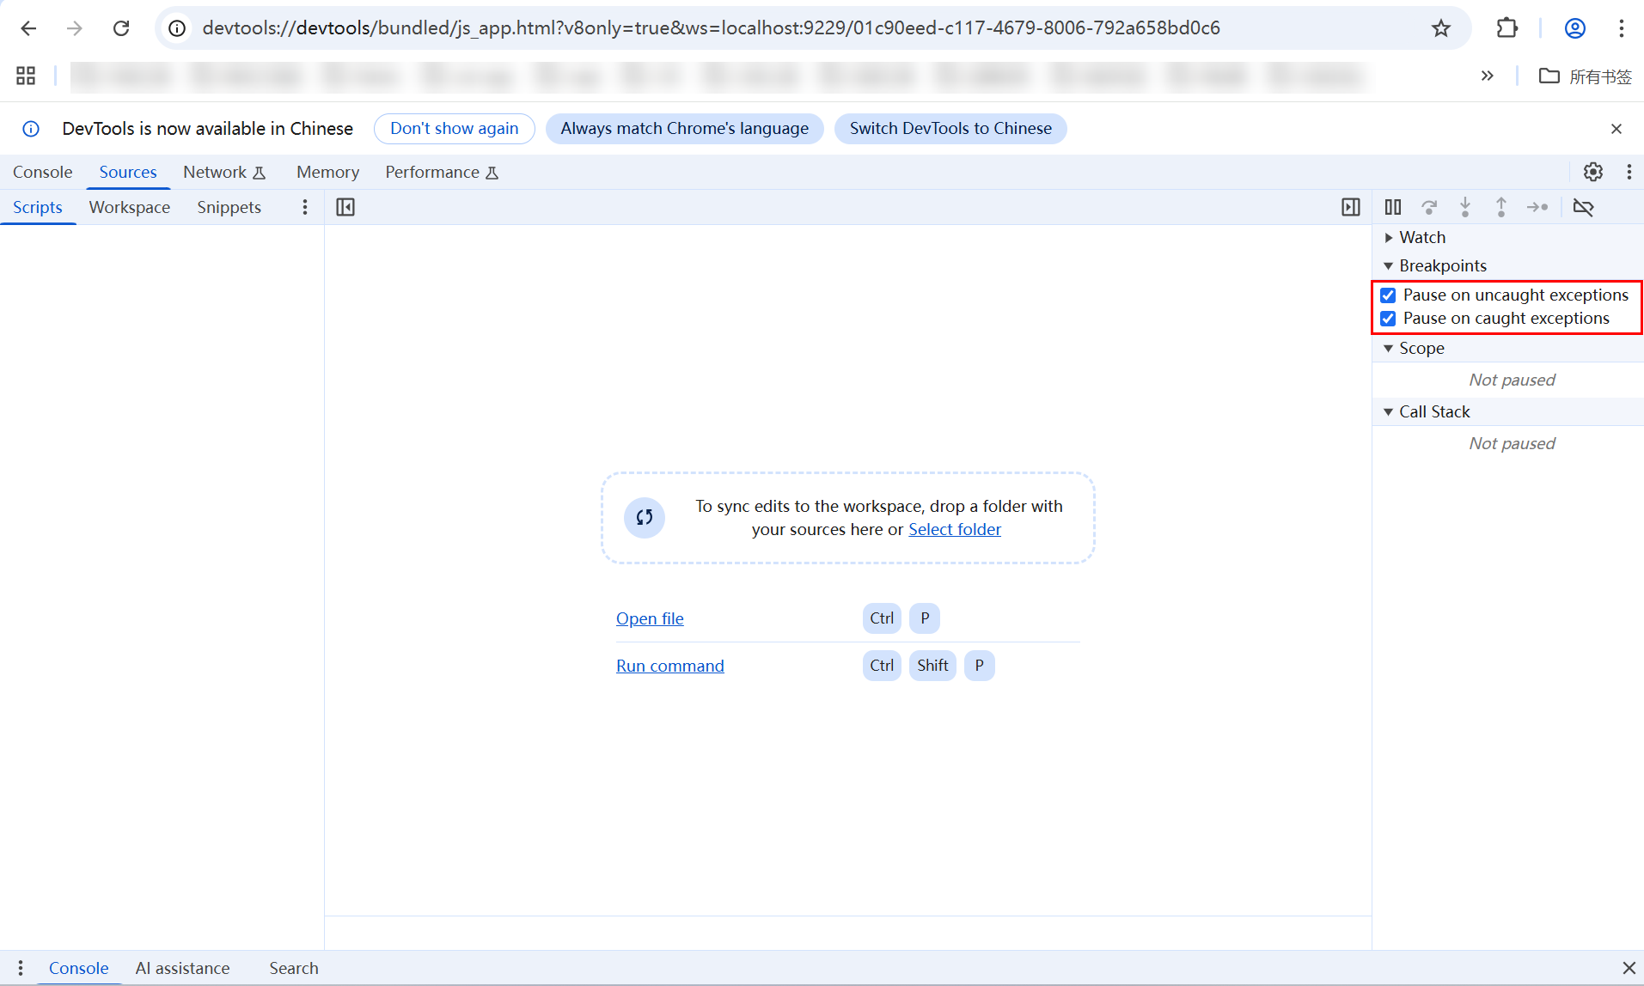The width and height of the screenshot is (1644, 986).
Task: Collapse the Breakpoints section
Action: (1442, 265)
